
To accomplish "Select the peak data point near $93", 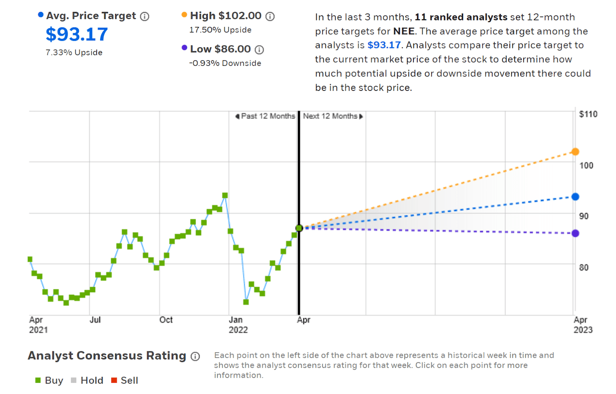I will 225,195.
